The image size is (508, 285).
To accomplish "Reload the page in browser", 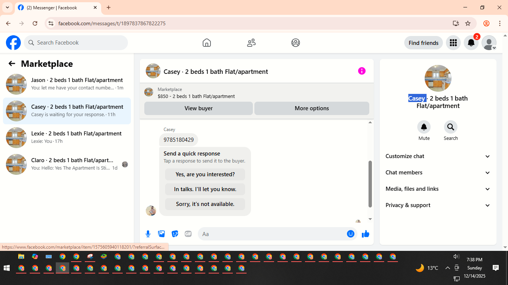I will 35,23.
